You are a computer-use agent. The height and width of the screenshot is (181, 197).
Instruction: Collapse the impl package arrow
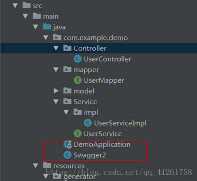point(66,112)
